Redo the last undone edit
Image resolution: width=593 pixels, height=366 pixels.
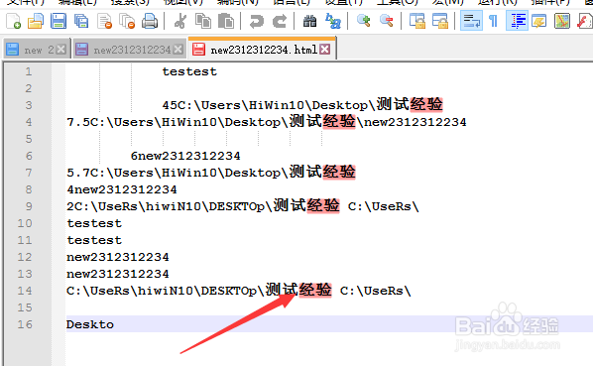point(280,21)
